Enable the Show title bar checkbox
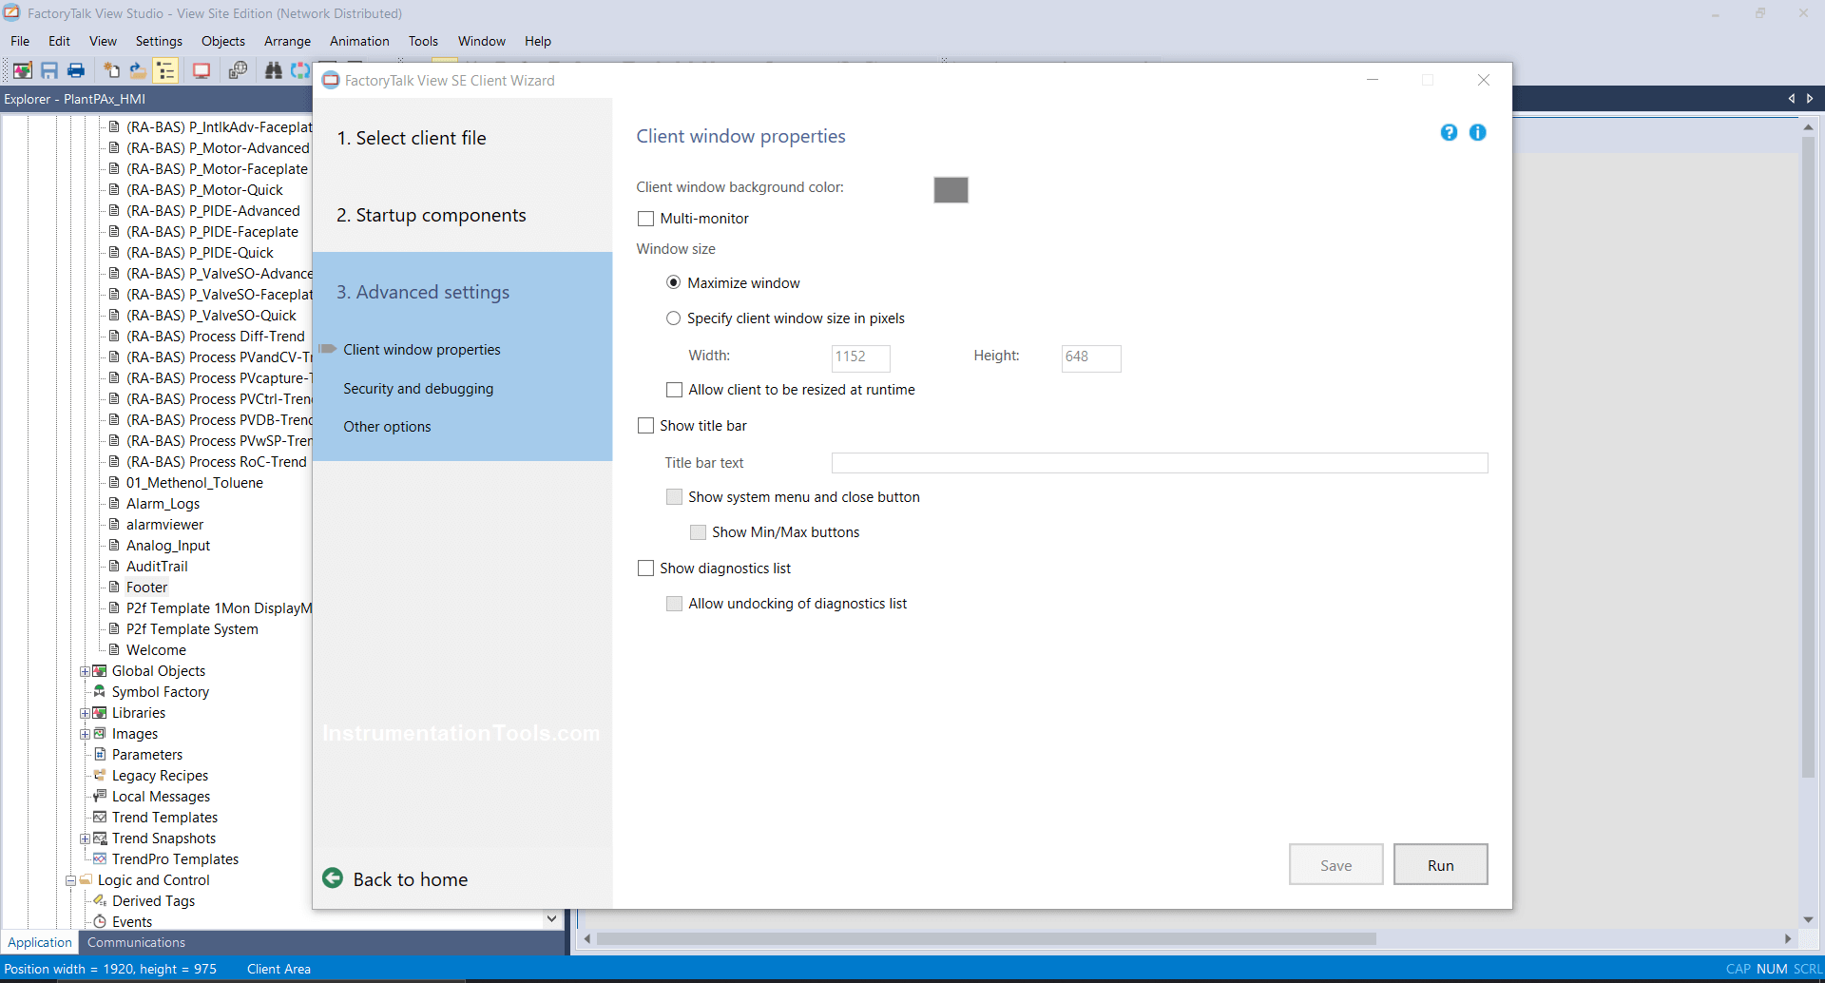 [x=645, y=426]
